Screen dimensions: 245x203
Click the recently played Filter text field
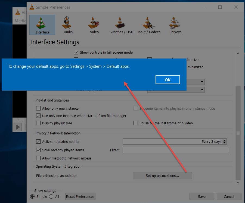click(176, 150)
